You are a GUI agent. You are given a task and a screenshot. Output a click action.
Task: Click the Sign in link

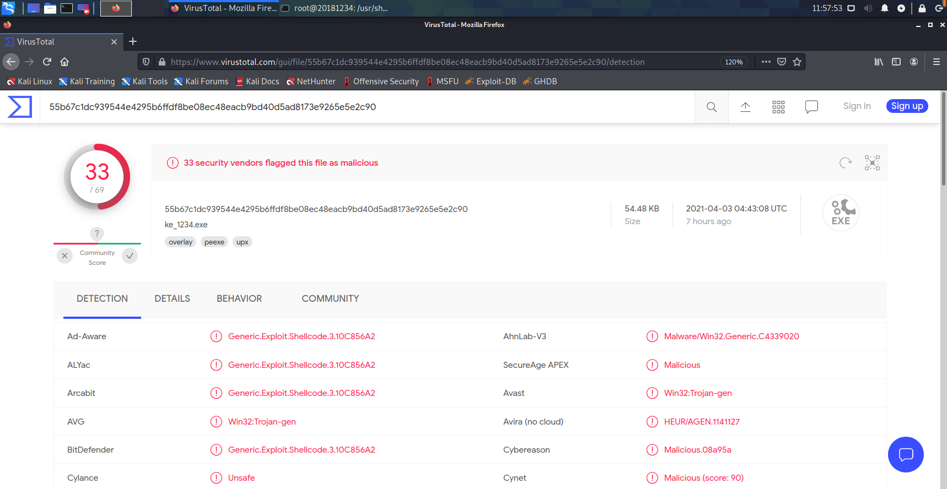(857, 106)
